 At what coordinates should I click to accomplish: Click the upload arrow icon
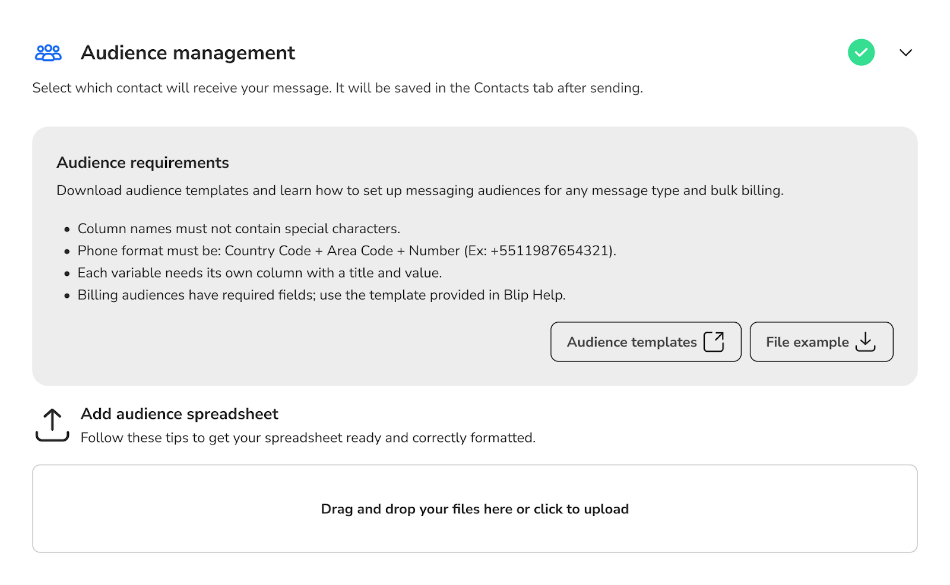pos(52,425)
